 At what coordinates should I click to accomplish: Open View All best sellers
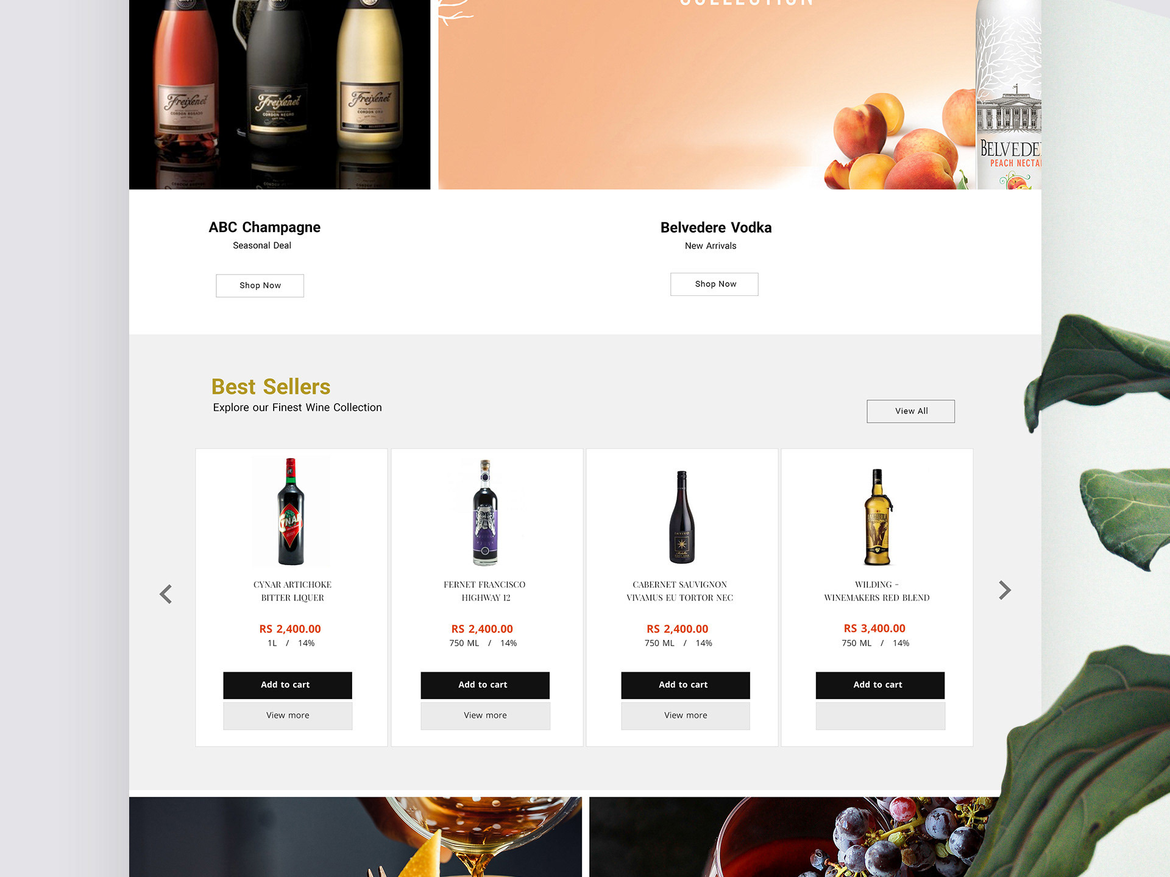(x=911, y=411)
